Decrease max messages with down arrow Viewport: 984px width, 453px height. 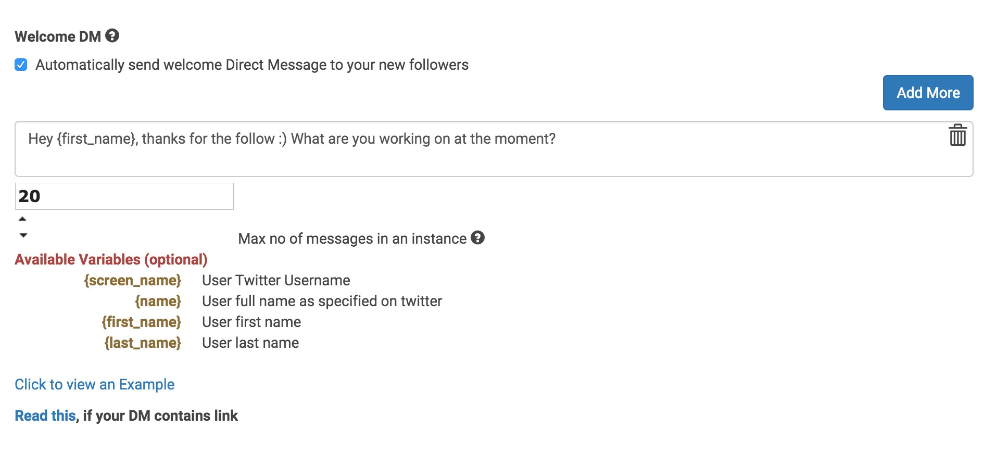click(x=23, y=235)
